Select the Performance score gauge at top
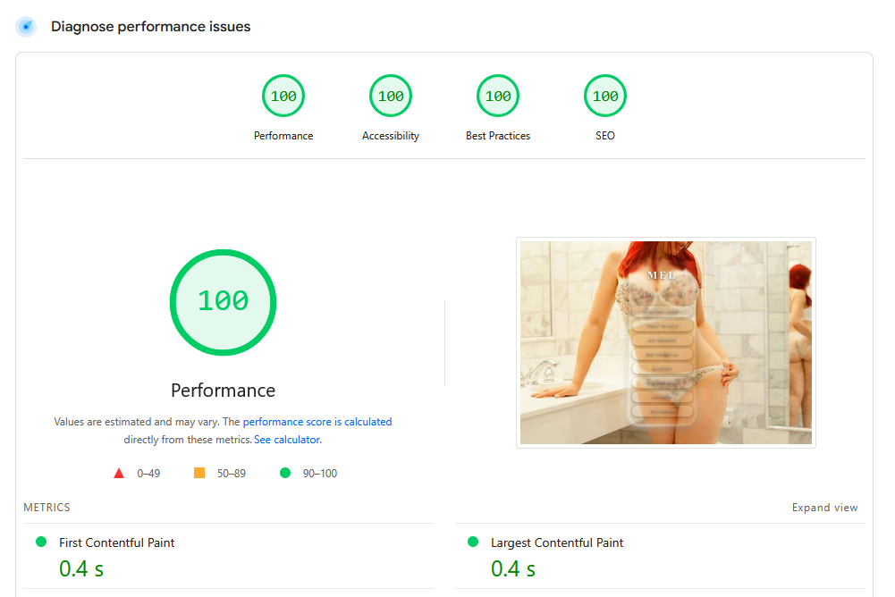Screen dimensions: 895x597 (283, 97)
